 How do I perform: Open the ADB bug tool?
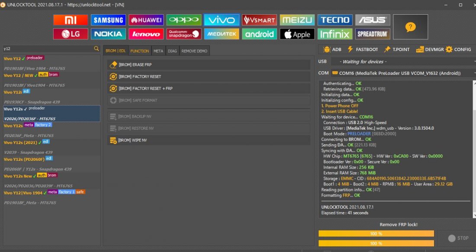pos(332,49)
